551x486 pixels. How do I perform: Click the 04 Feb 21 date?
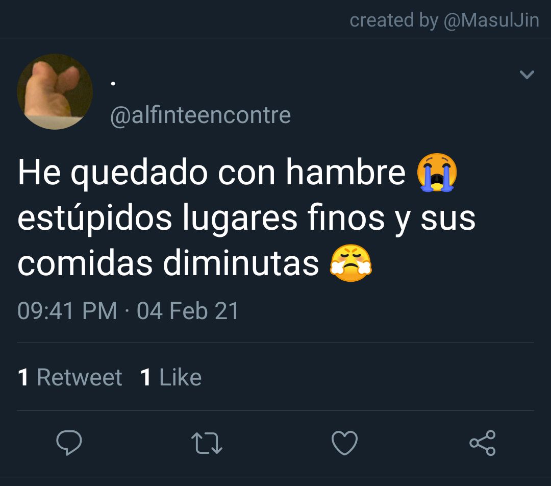[188, 311]
